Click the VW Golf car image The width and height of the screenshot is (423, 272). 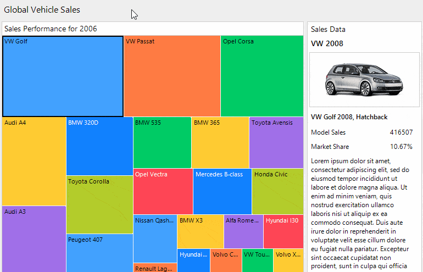pyautogui.click(x=364, y=80)
